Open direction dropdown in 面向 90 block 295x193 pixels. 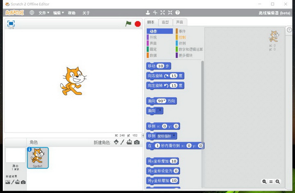(x=164, y=101)
